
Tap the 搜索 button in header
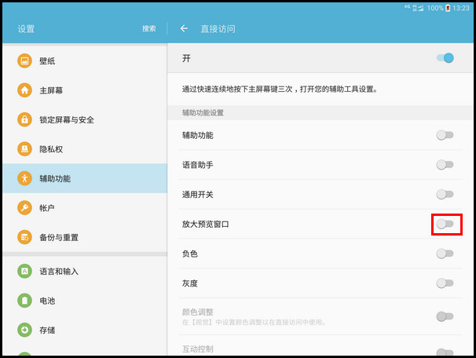pos(149,28)
